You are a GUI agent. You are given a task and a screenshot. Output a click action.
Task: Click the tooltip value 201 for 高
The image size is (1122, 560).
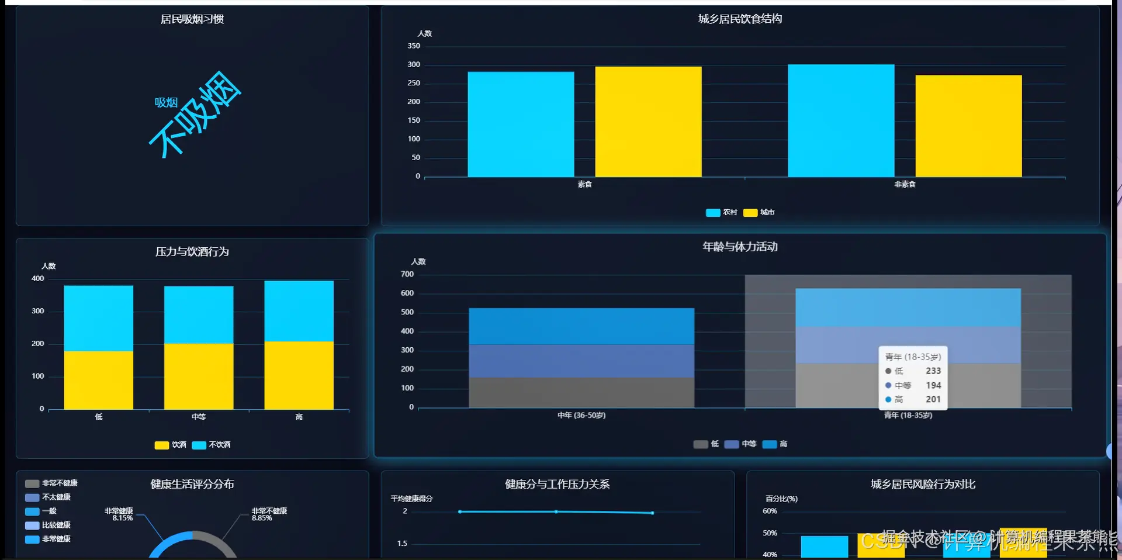[x=933, y=400]
